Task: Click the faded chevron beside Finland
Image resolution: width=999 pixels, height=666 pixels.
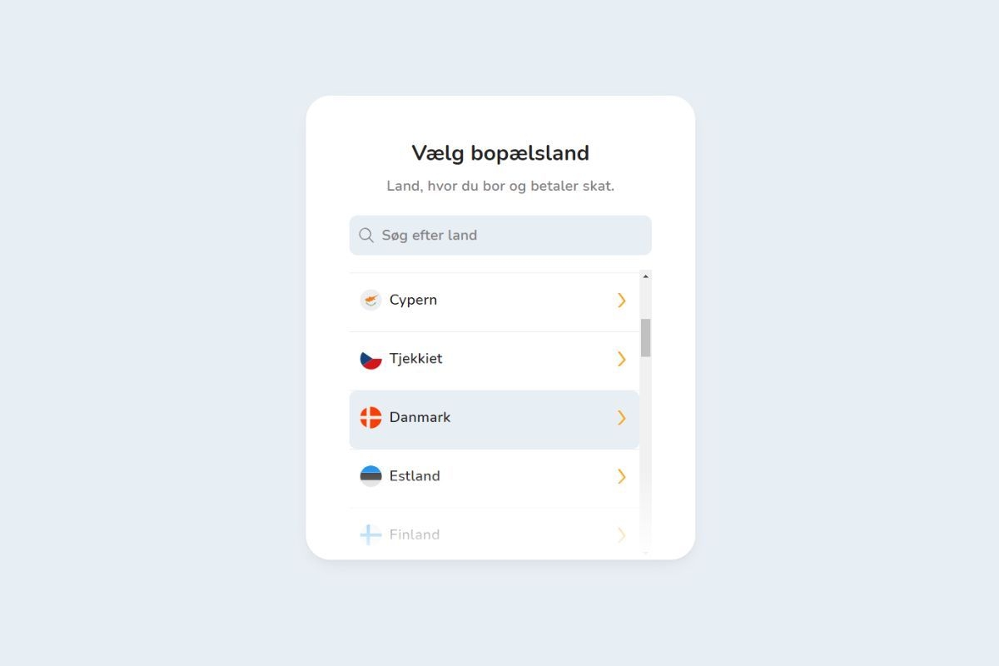Action: 621,534
